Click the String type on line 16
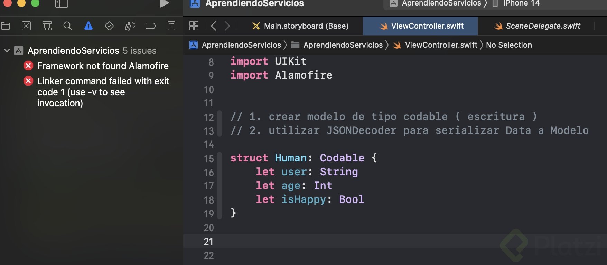607x265 pixels. (339, 172)
